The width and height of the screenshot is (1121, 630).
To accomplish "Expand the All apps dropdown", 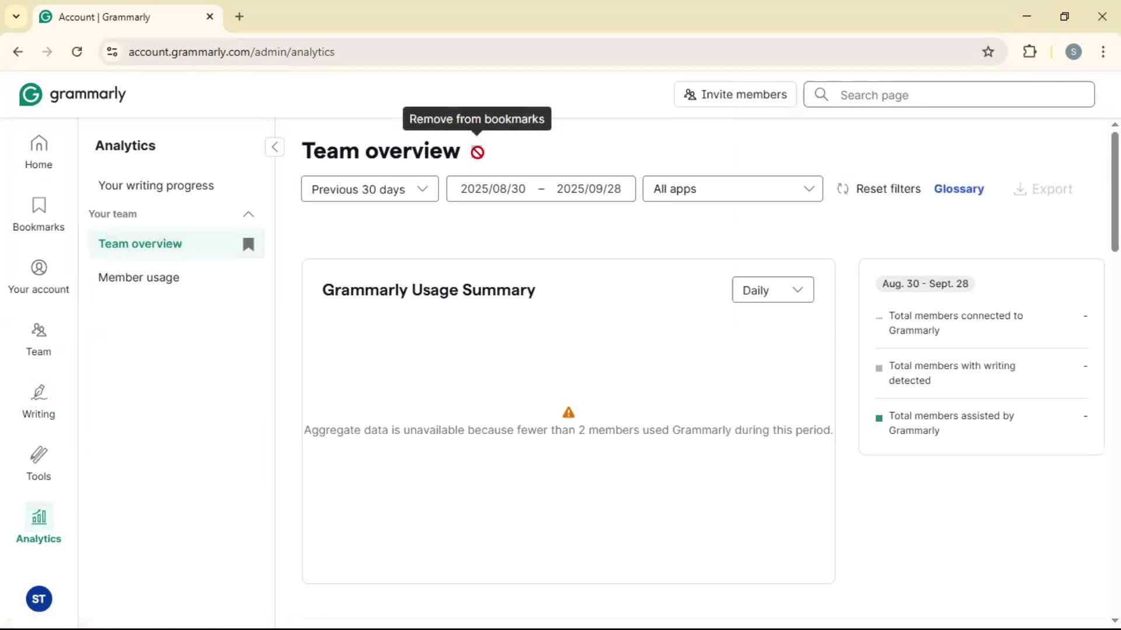I will click(732, 189).
